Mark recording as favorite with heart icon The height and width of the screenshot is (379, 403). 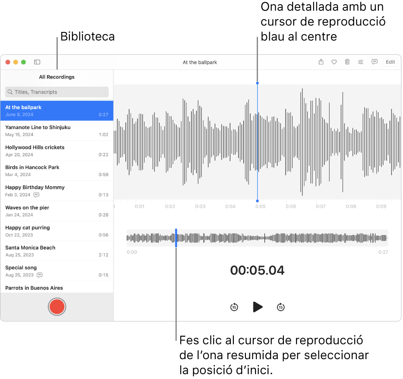click(x=334, y=62)
